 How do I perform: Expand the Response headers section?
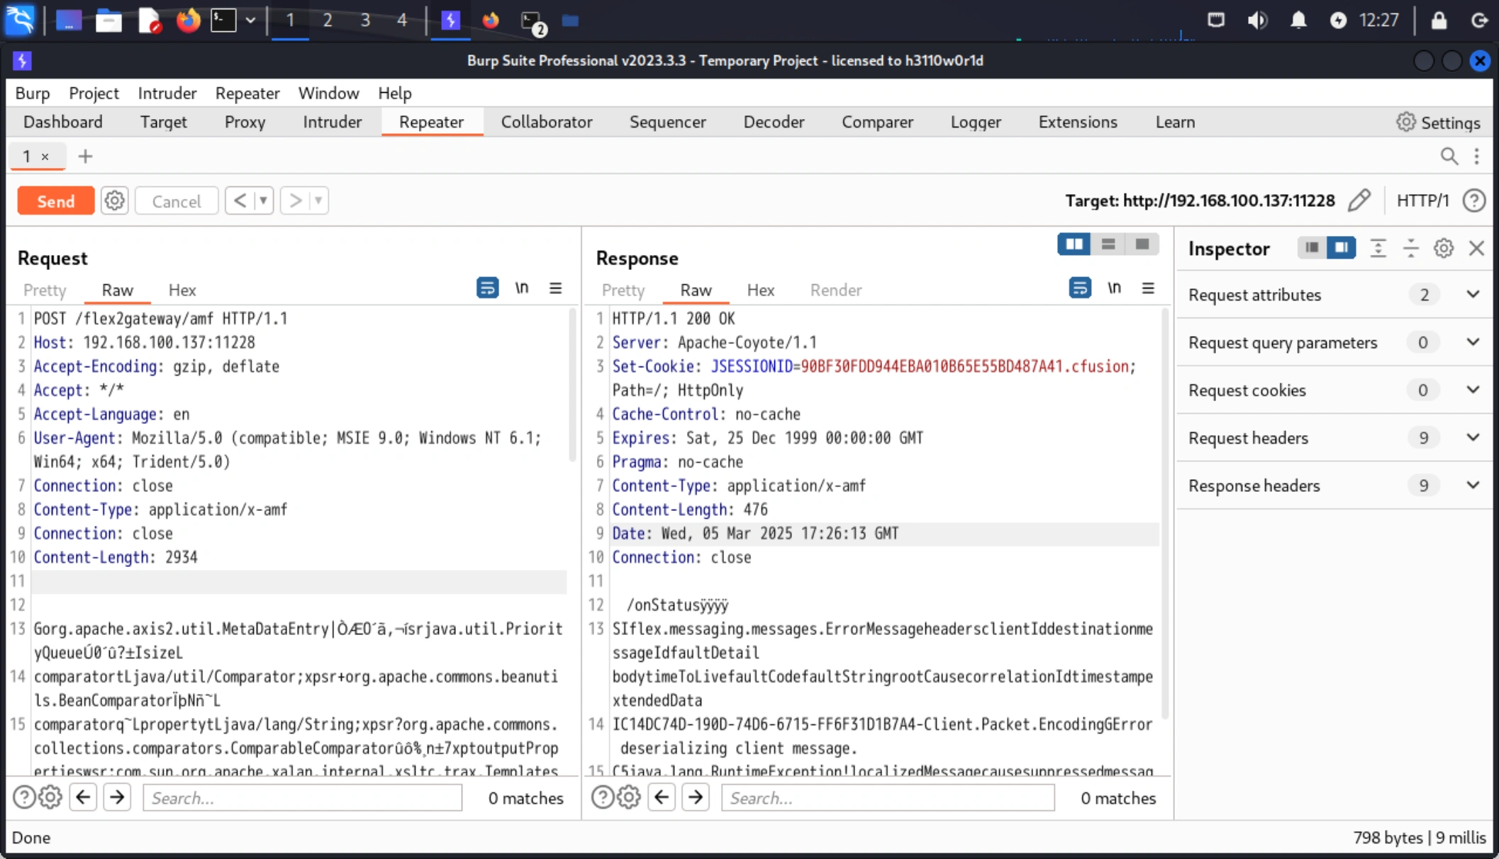click(x=1473, y=485)
